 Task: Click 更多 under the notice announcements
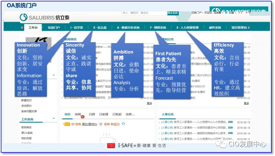[246, 103]
